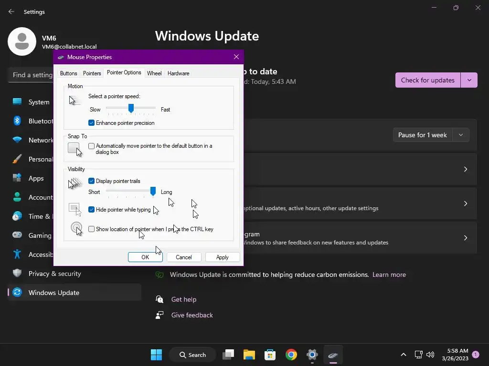Launch Google Chrome from taskbar

pyautogui.click(x=291, y=355)
